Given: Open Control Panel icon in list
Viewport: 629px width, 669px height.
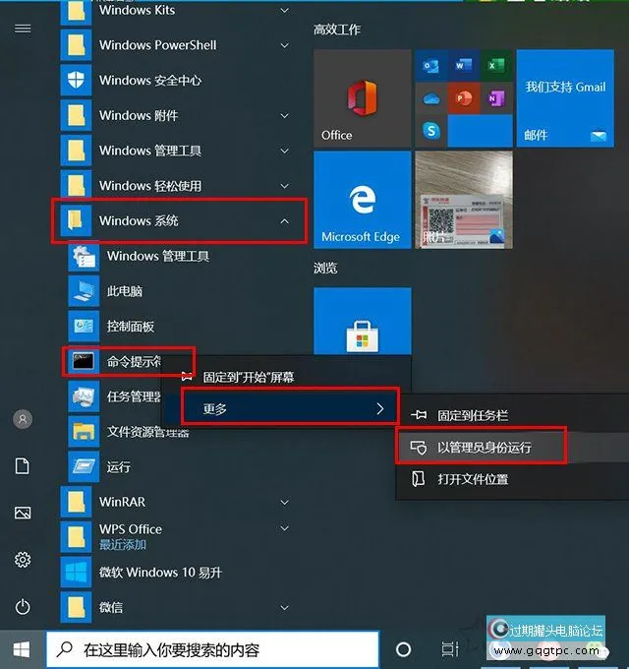Looking at the screenshot, I should click(x=84, y=327).
